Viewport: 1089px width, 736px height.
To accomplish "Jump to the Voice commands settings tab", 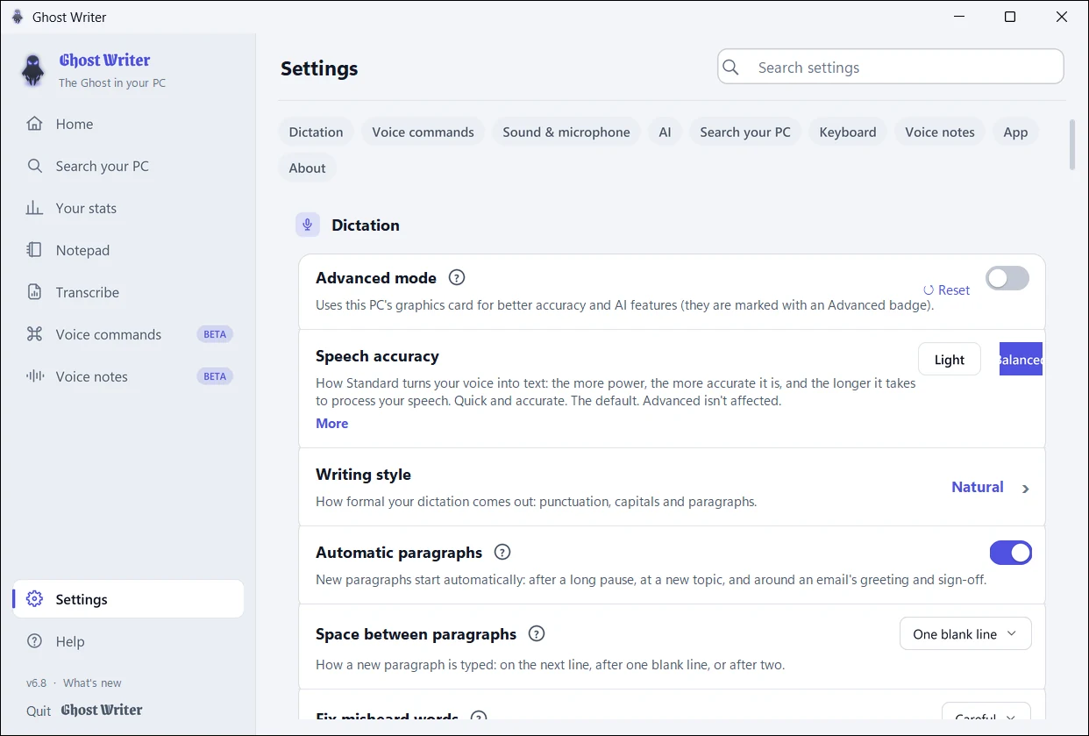I will pyautogui.click(x=423, y=132).
